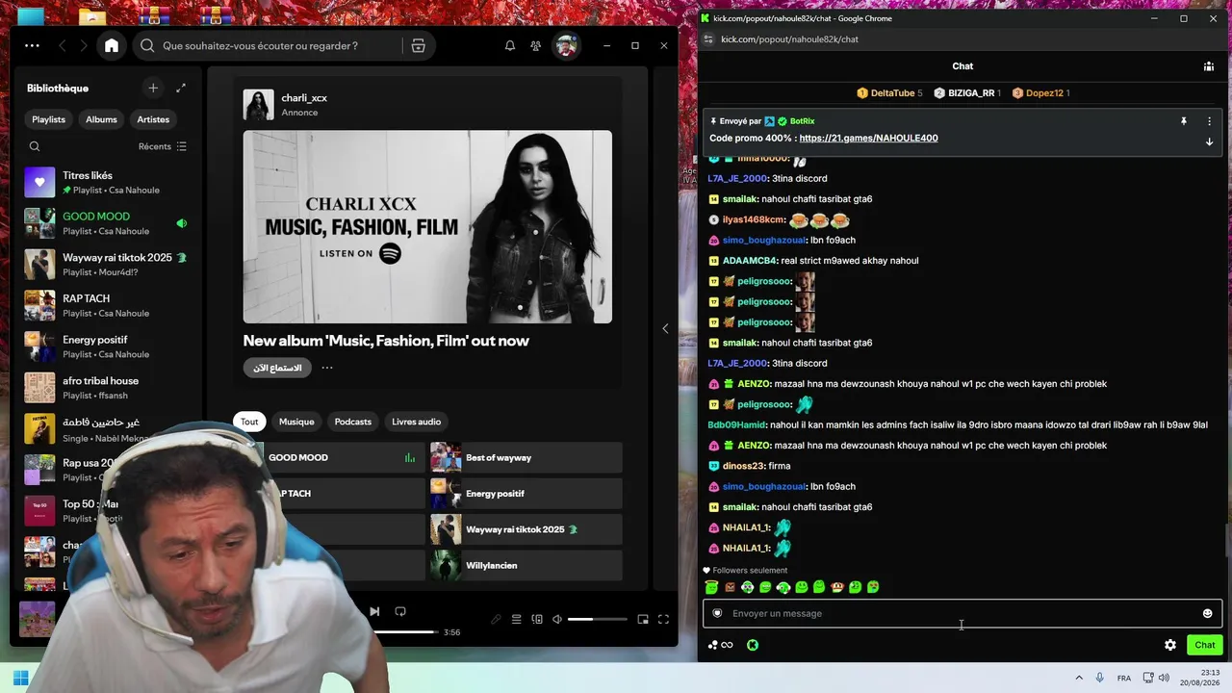View site info icon in Chrome address bar
1232x693 pixels.
point(709,39)
